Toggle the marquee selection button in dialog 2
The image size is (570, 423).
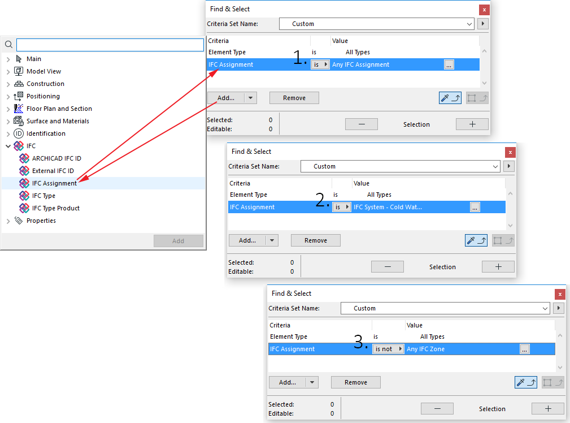click(503, 240)
